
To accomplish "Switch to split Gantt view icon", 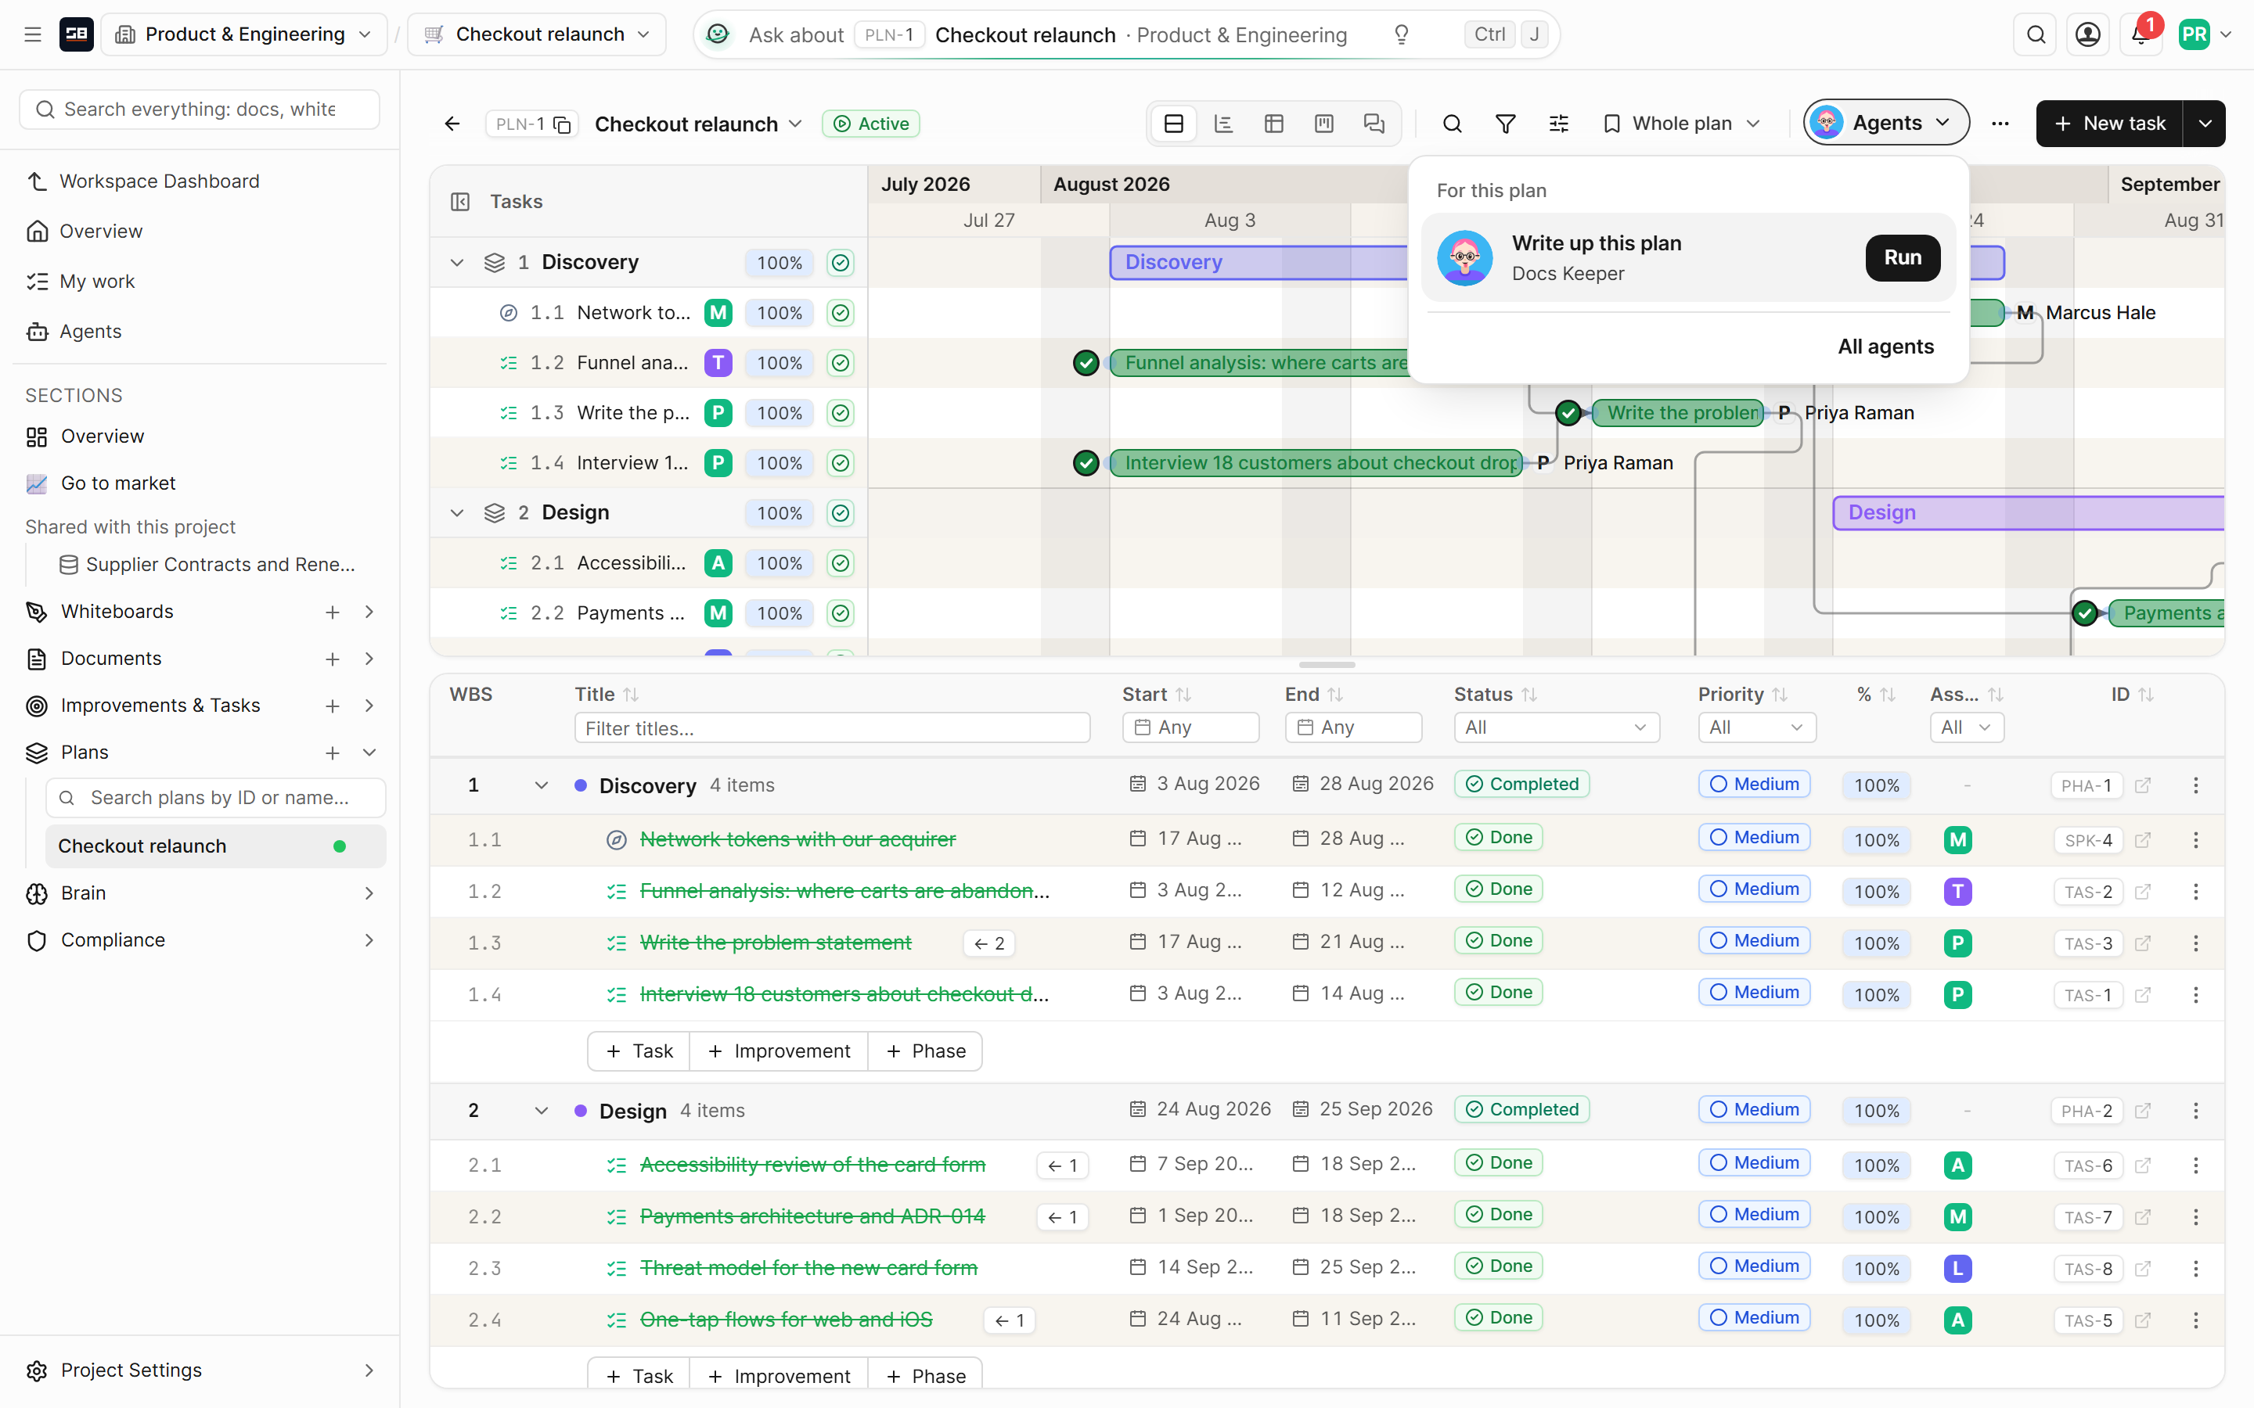I will click(1174, 124).
